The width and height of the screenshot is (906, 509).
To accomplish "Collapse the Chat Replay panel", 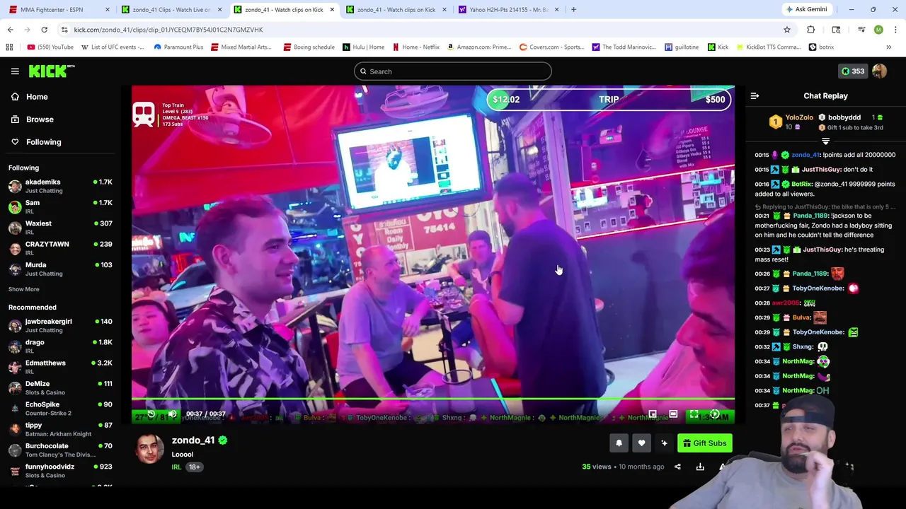I will coord(755,95).
